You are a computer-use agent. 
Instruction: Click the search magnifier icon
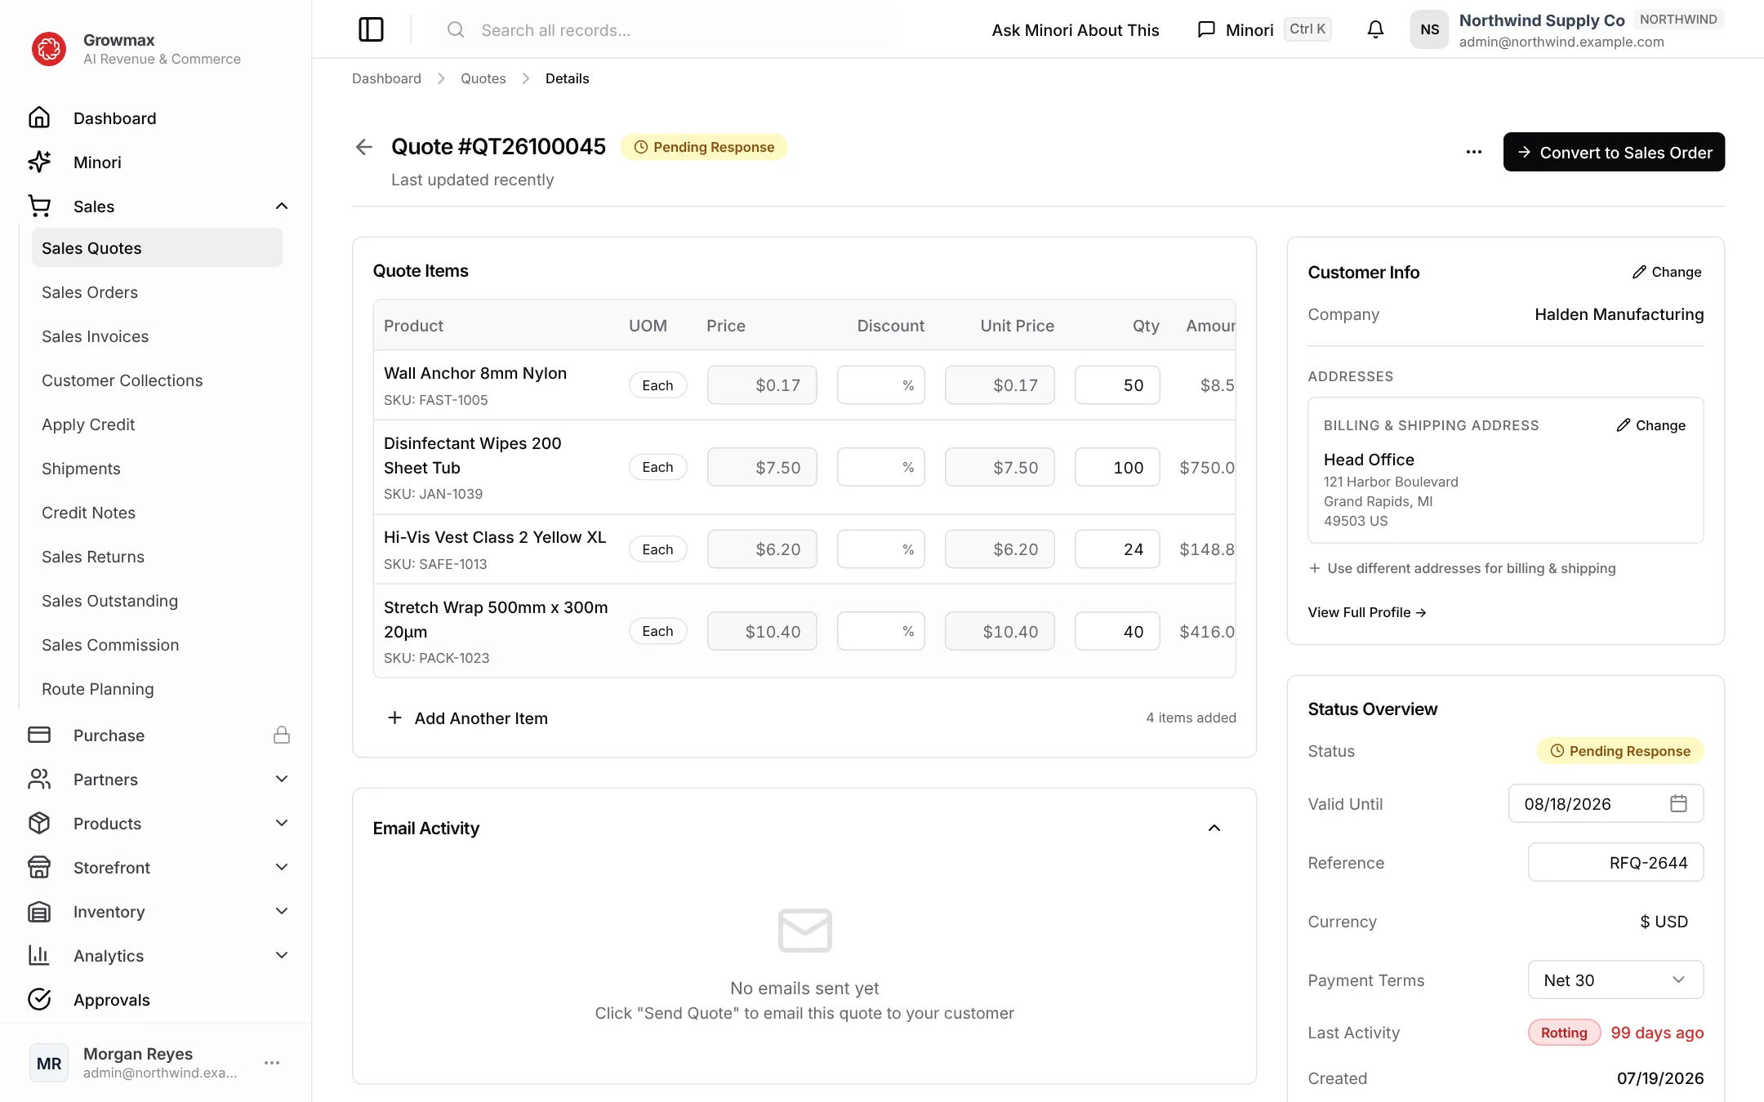point(456,29)
